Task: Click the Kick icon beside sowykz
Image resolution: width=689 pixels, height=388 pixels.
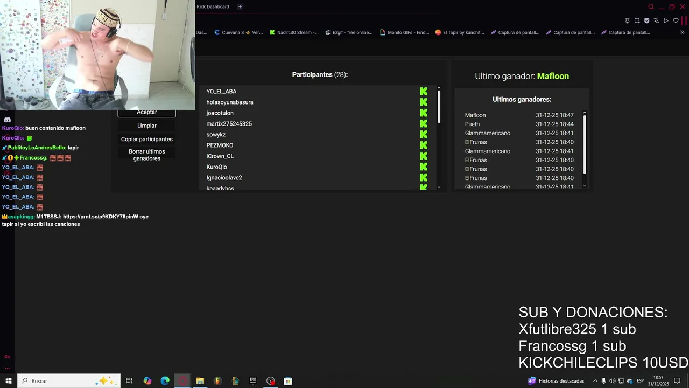Action: point(424,135)
